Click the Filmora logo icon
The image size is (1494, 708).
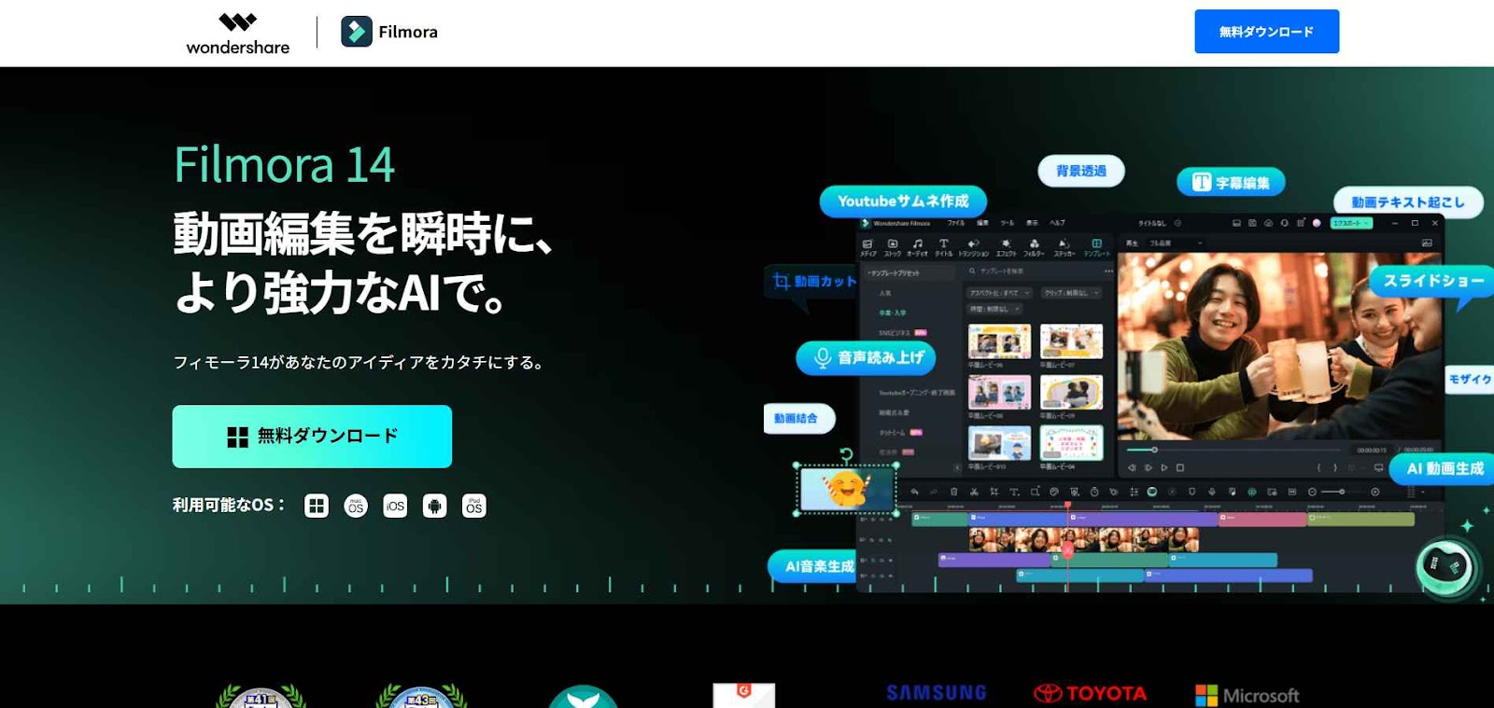(x=356, y=32)
